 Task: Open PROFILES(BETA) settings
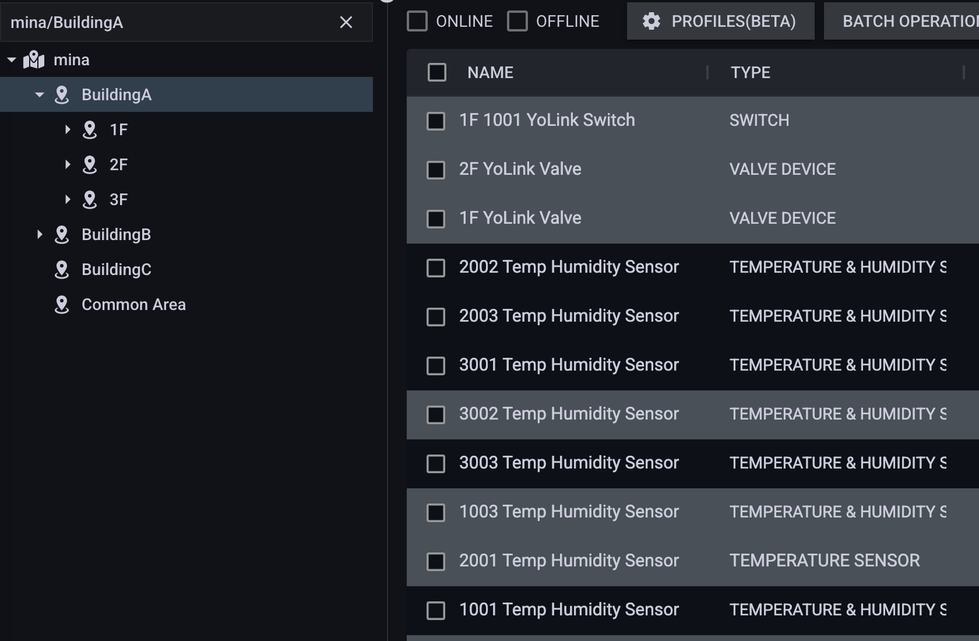pyautogui.click(x=720, y=21)
